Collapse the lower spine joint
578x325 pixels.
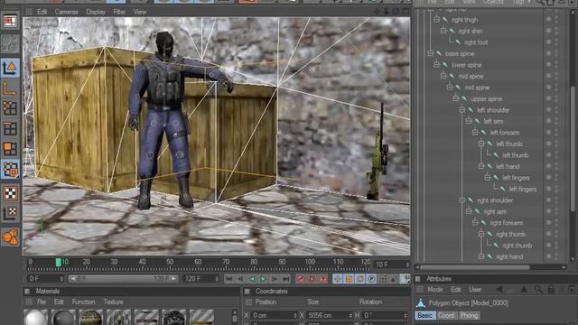click(x=437, y=65)
